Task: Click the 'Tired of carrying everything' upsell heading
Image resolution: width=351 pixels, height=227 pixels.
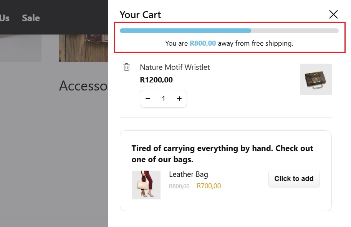Action: point(222,154)
